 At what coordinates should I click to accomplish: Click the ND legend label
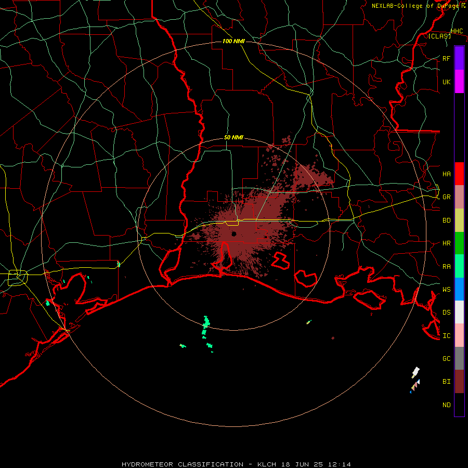(x=446, y=405)
